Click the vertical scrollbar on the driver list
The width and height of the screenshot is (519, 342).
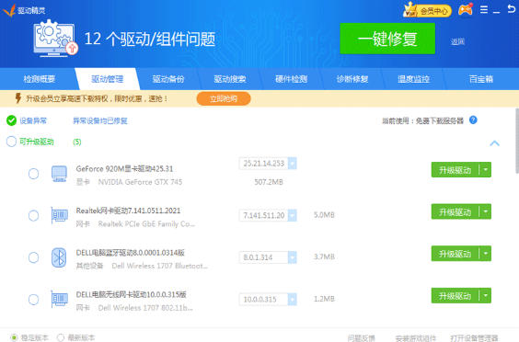tap(516, 141)
